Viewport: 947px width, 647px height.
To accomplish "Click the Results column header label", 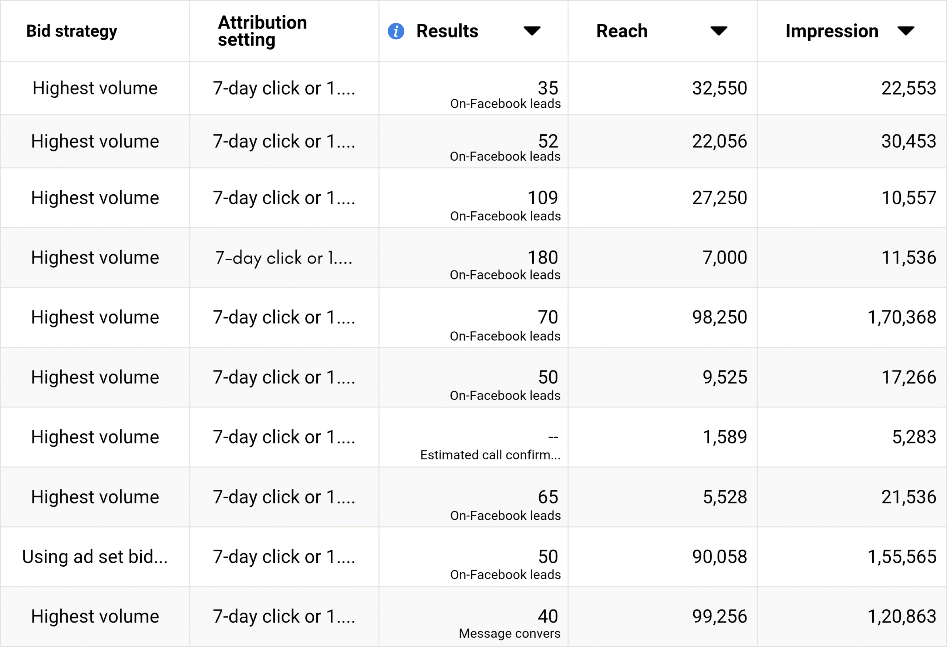I will click(447, 31).
